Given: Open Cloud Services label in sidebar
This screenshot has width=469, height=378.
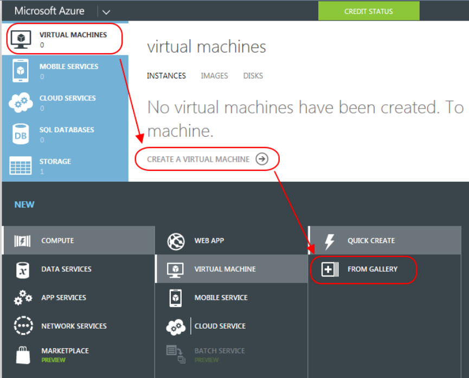Looking at the screenshot, I should click(x=68, y=98).
